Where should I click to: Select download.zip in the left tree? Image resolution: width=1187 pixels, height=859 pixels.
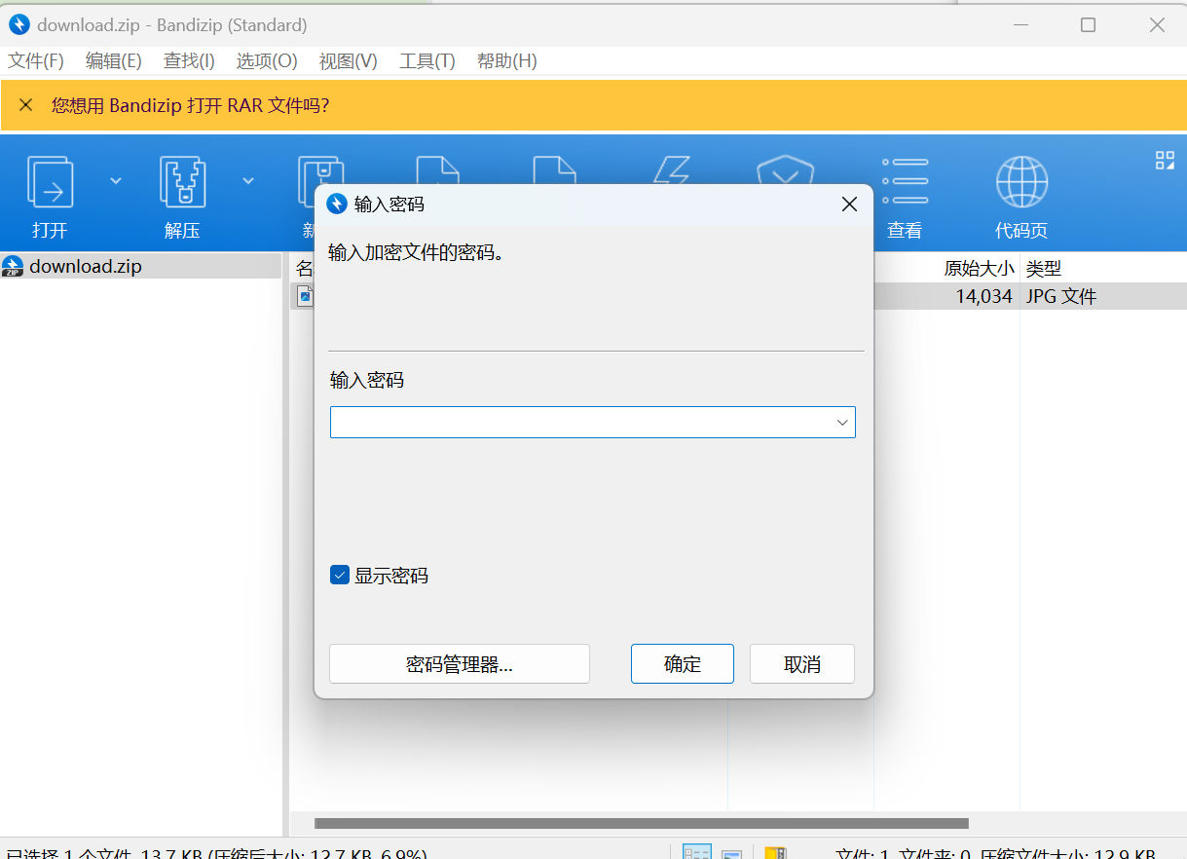pyautogui.click(x=86, y=266)
